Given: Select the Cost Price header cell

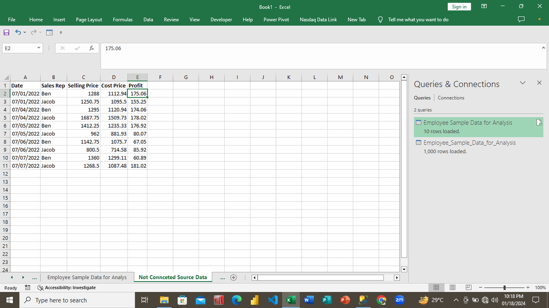Looking at the screenshot, I should tap(114, 85).
